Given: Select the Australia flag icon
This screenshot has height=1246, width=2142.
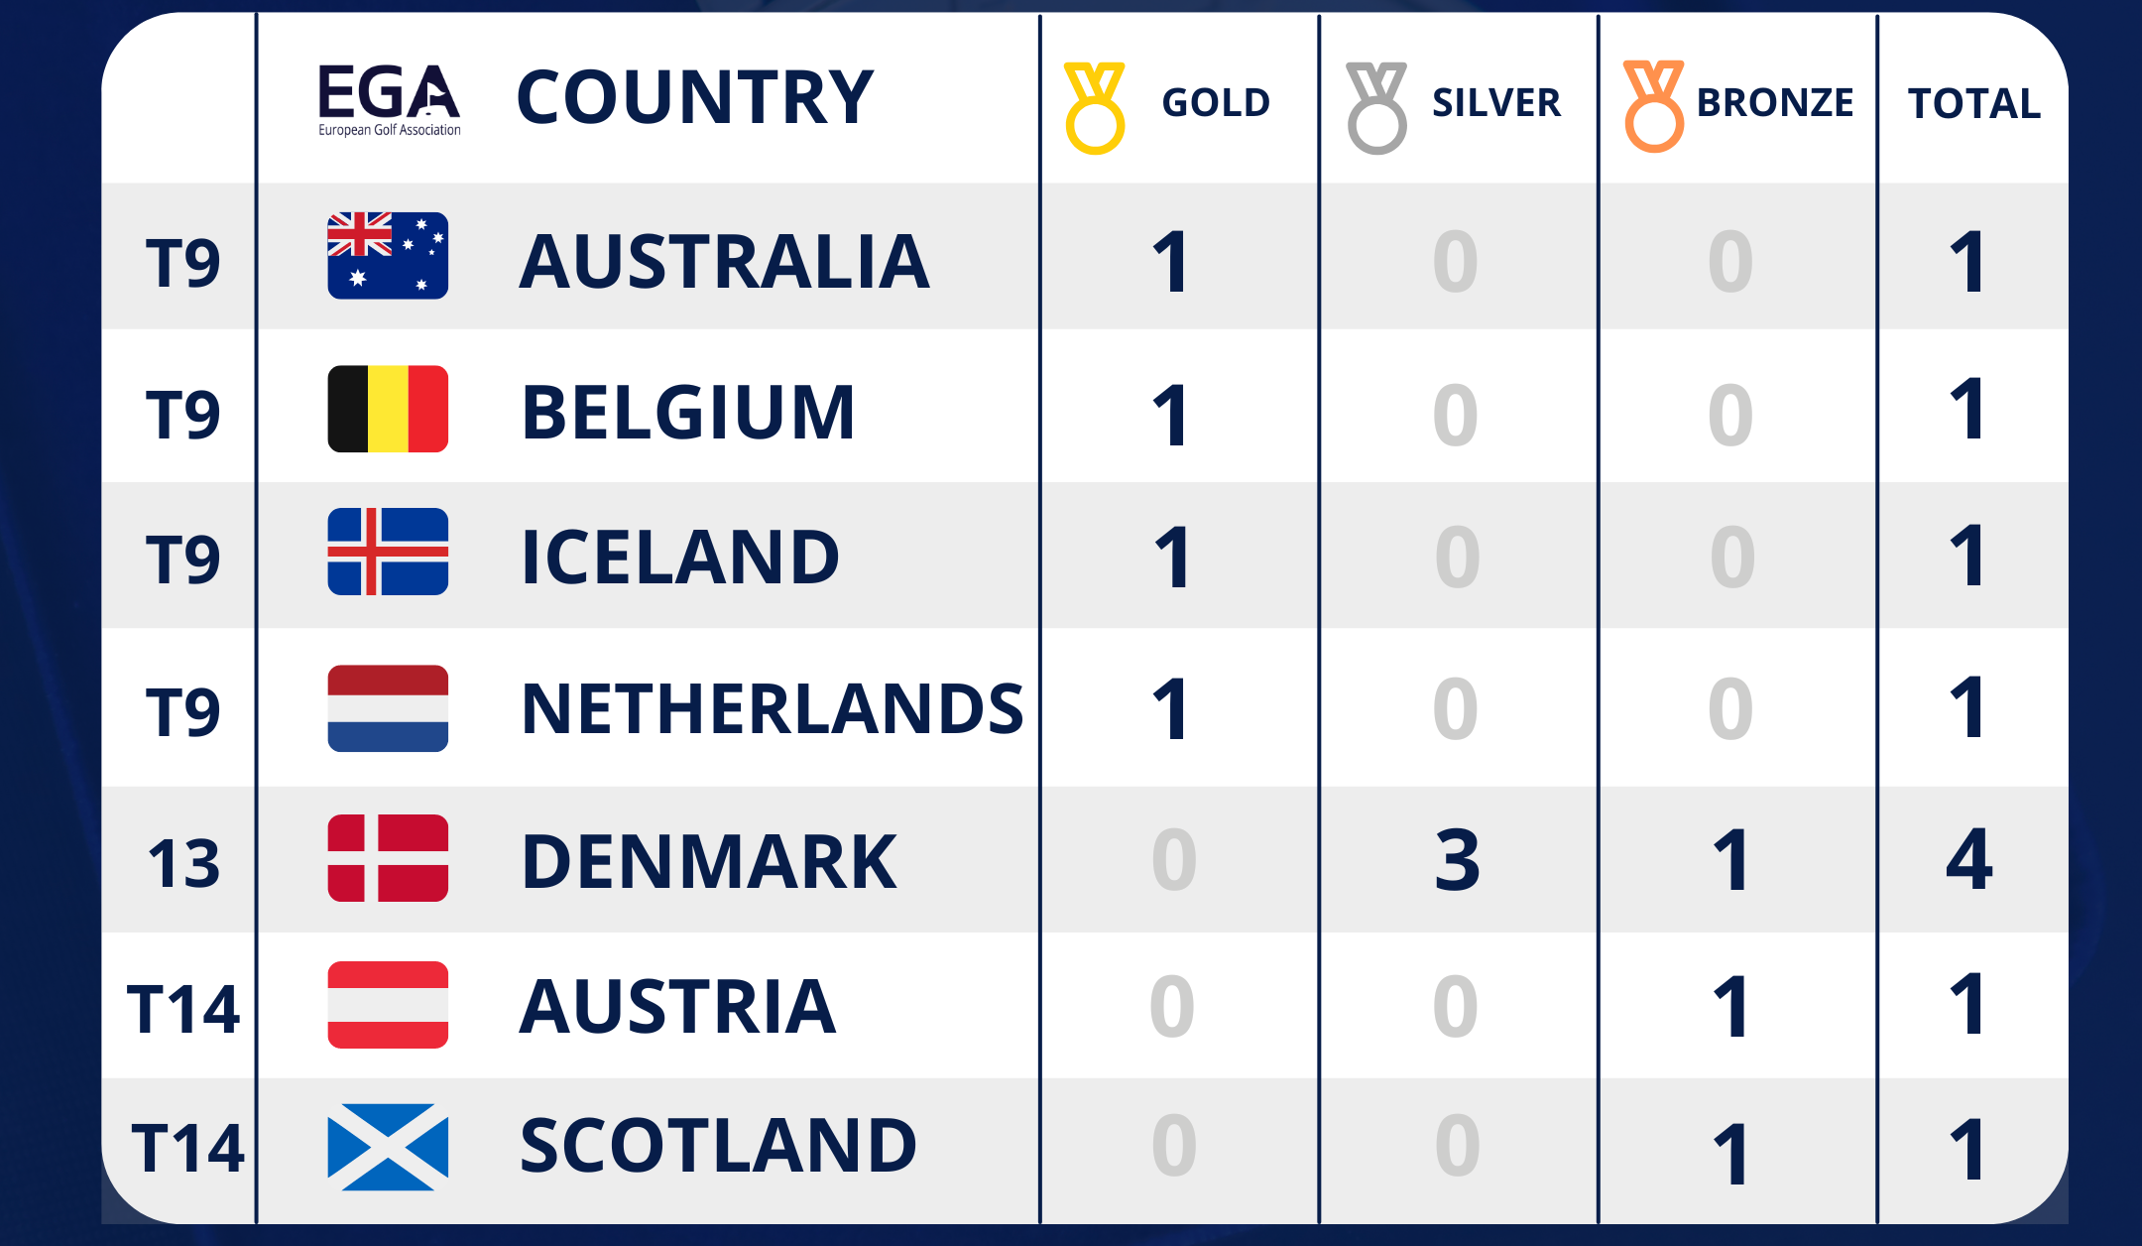Looking at the screenshot, I should tap(388, 256).
